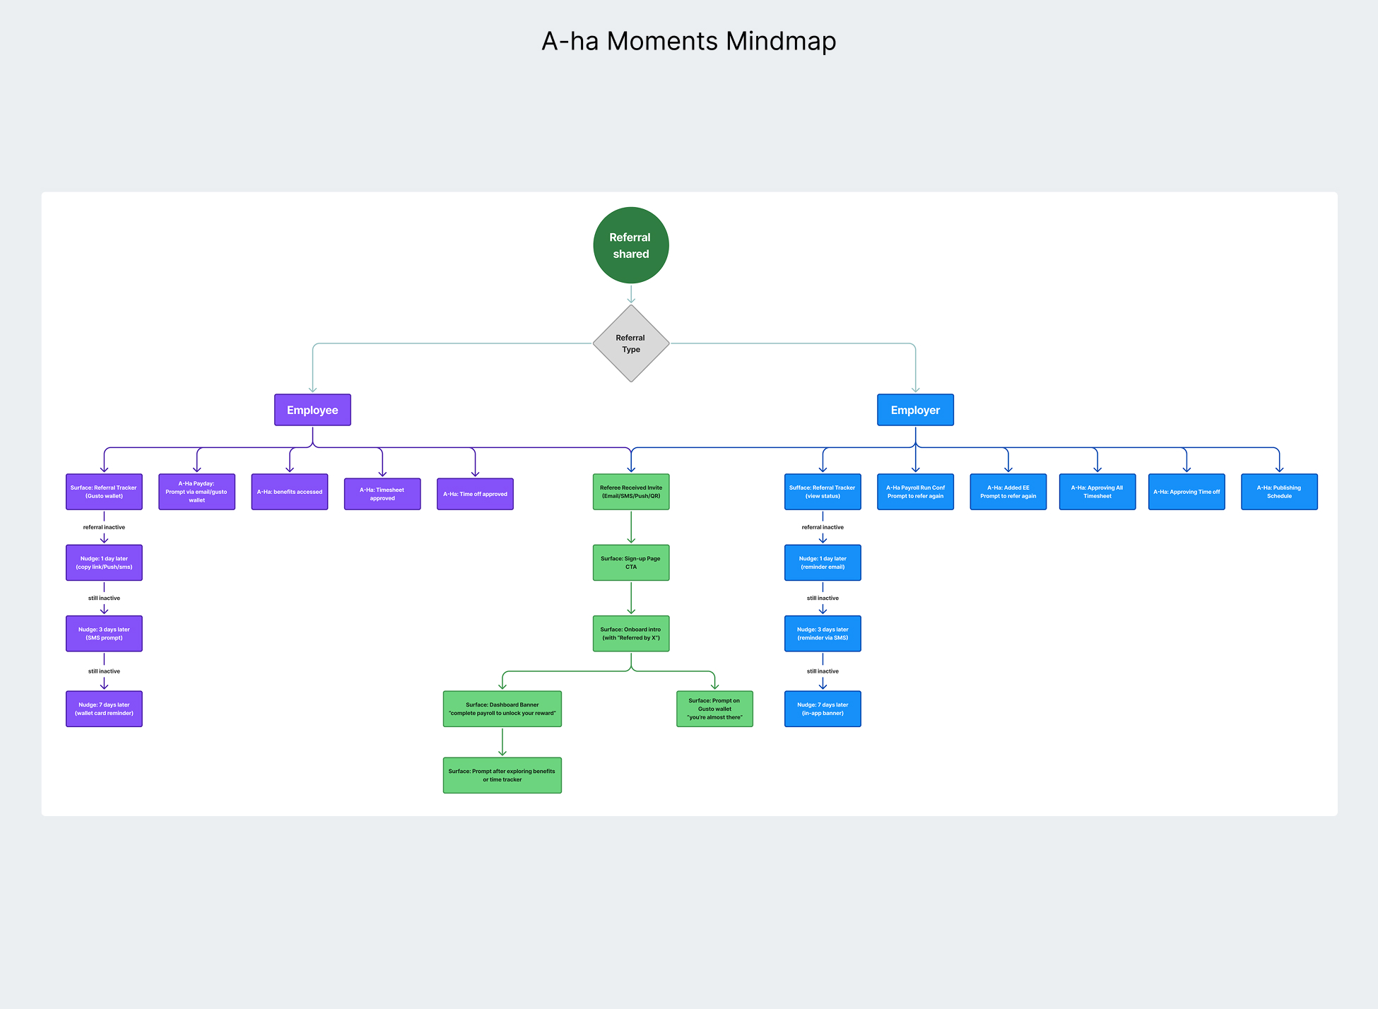Viewport: 1378px width, 1009px height.
Task: Select the prompt after exploring benefits box
Action: click(502, 775)
